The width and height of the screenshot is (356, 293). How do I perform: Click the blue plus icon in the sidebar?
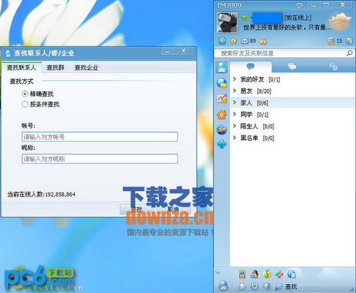(x=221, y=144)
